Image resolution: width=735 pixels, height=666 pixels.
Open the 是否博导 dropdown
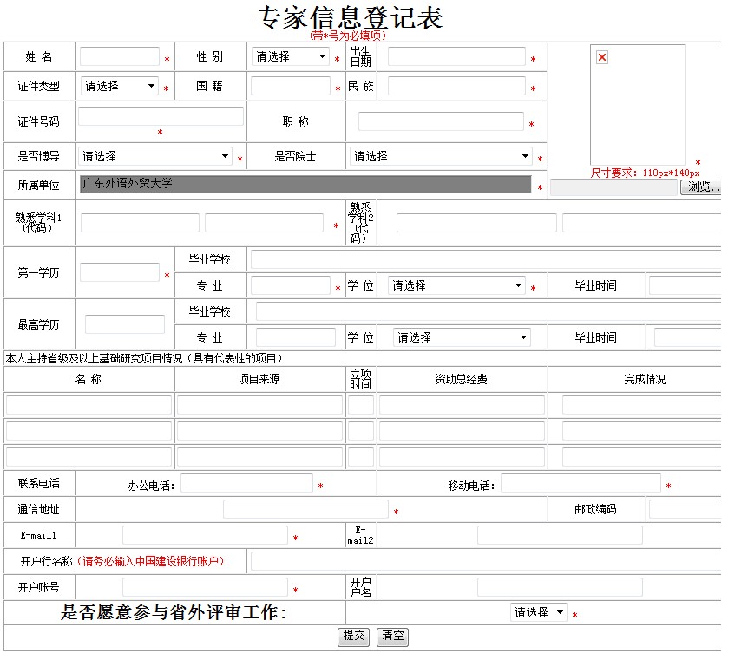click(x=154, y=157)
